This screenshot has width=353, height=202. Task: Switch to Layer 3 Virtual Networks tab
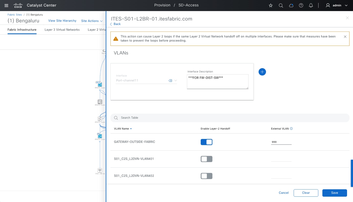[x=62, y=30]
